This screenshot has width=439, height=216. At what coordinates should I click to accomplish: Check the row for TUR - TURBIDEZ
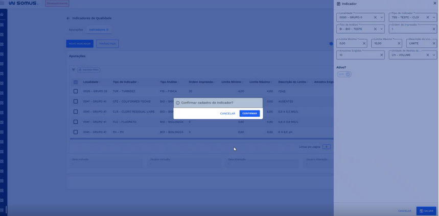(76, 91)
